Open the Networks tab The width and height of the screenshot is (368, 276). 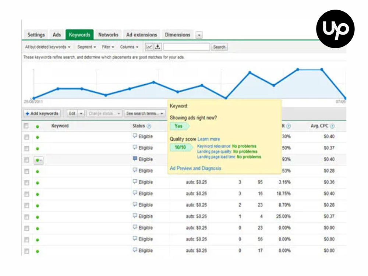tap(108, 35)
